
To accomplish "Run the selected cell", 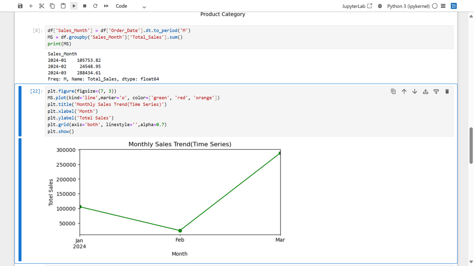I will 74,6.
